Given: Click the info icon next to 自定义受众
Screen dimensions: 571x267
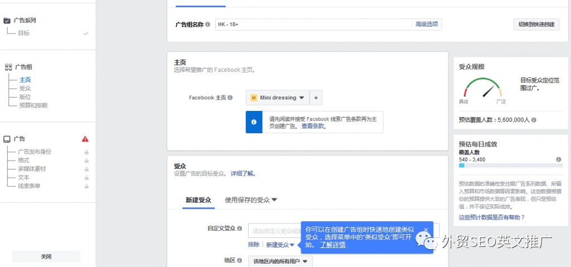Looking at the screenshot, I should pyautogui.click(x=240, y=229).
